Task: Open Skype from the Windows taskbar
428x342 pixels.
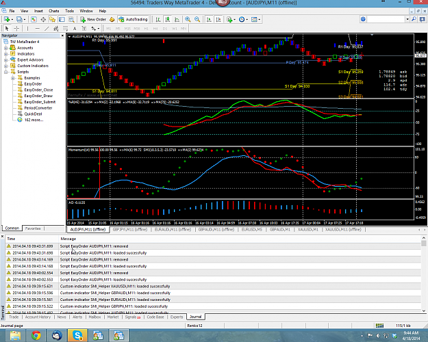Action: [77, 335]
